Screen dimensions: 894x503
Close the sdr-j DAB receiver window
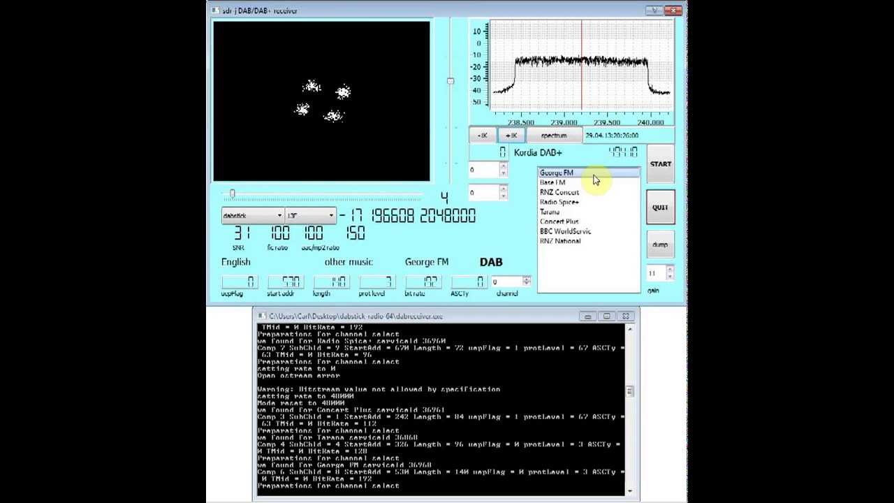(673, 10)
